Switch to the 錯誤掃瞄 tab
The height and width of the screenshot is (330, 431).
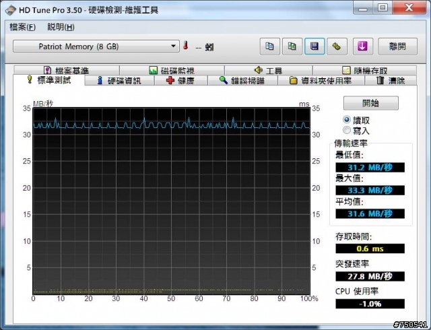pyautogui.click(x=242, y=81)
